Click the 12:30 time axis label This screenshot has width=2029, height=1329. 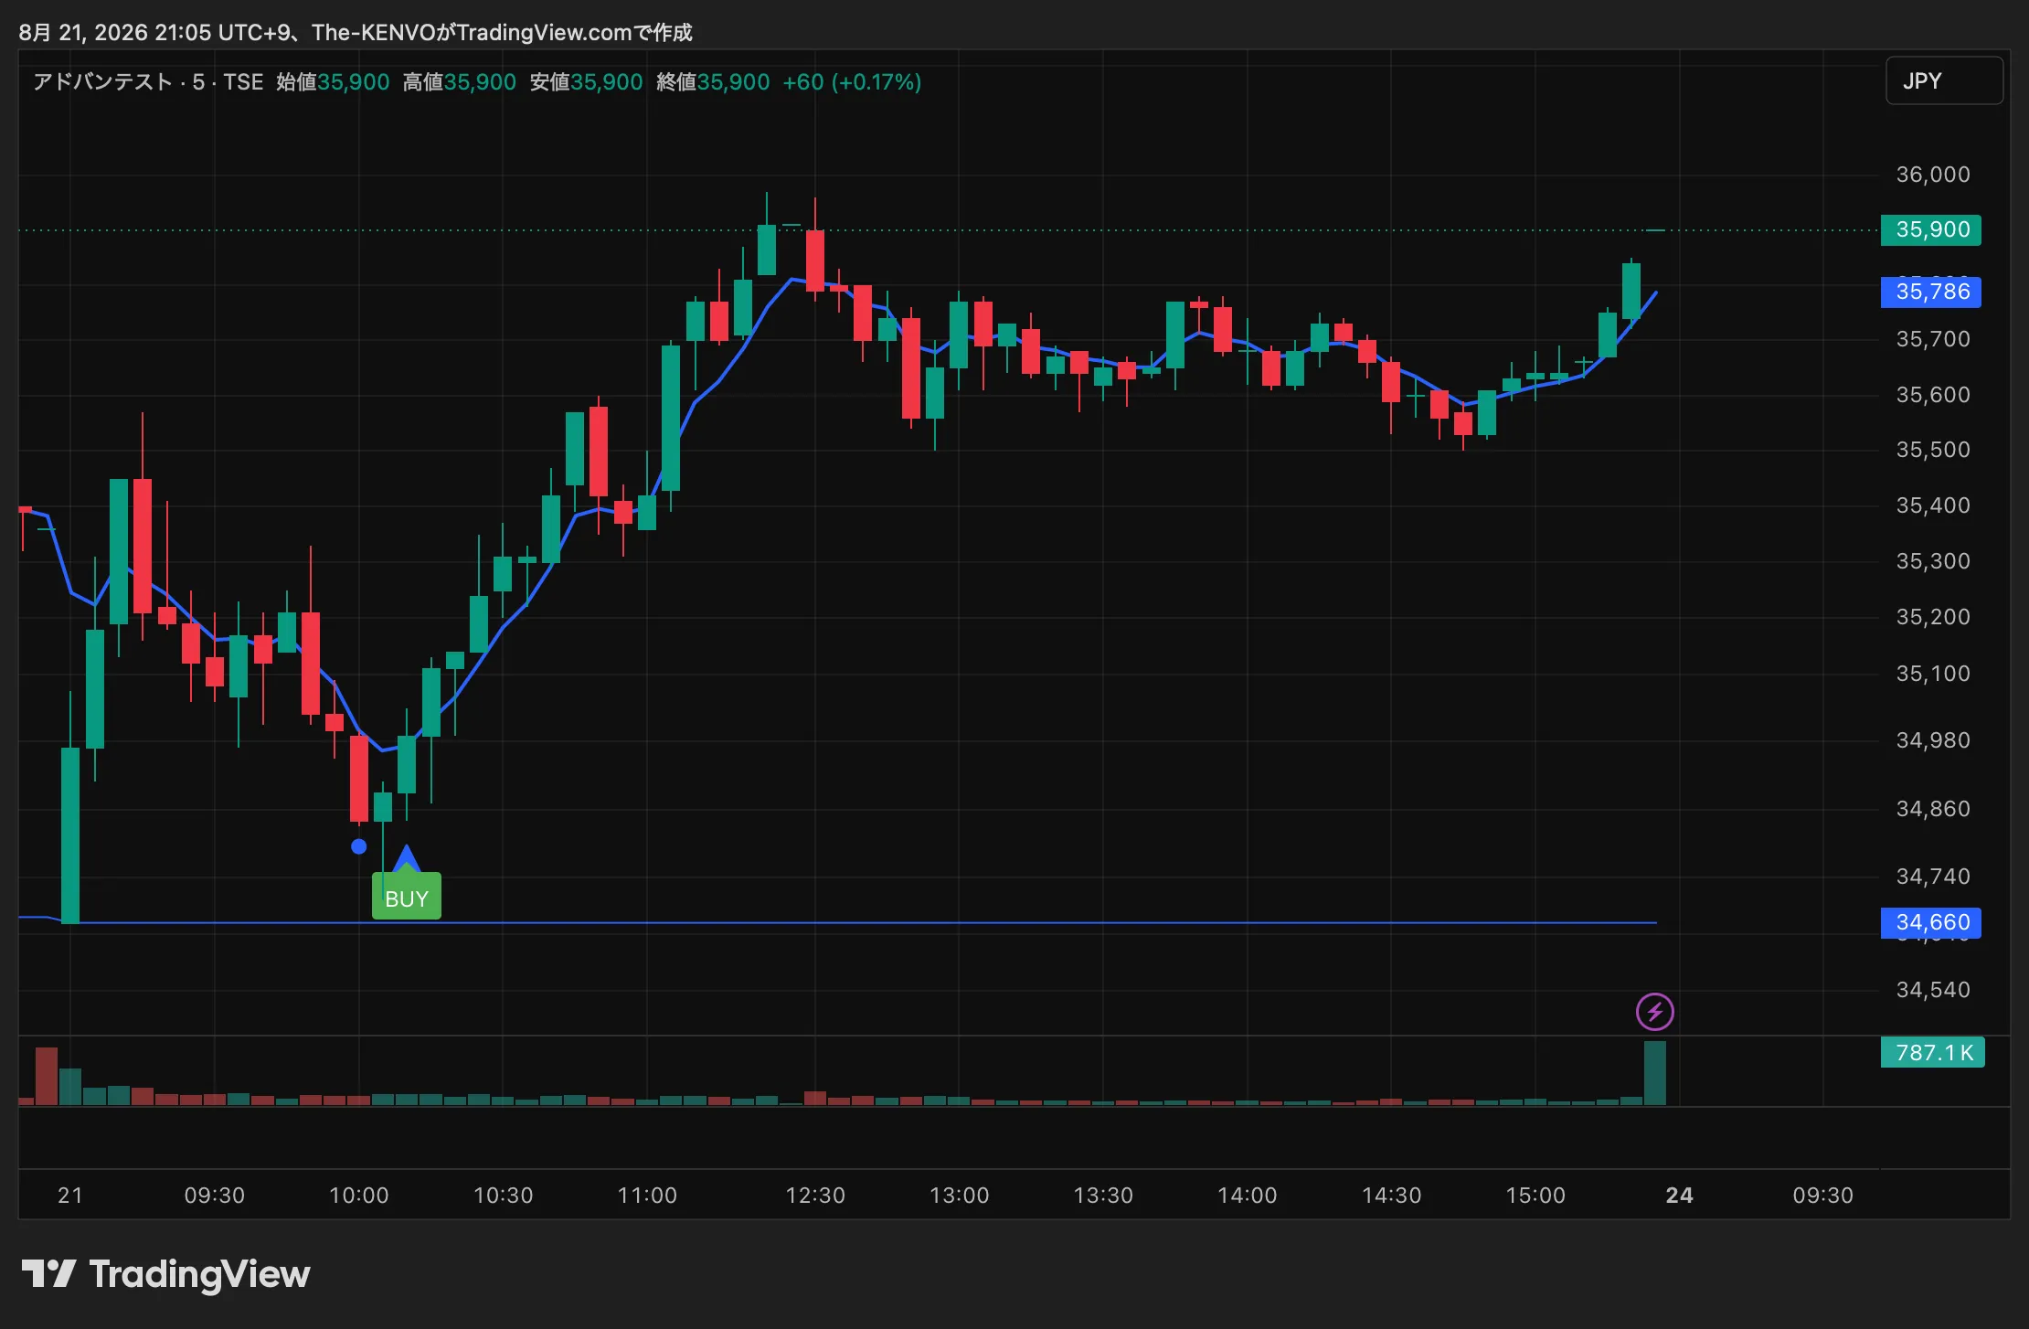tap(815, 1196)
